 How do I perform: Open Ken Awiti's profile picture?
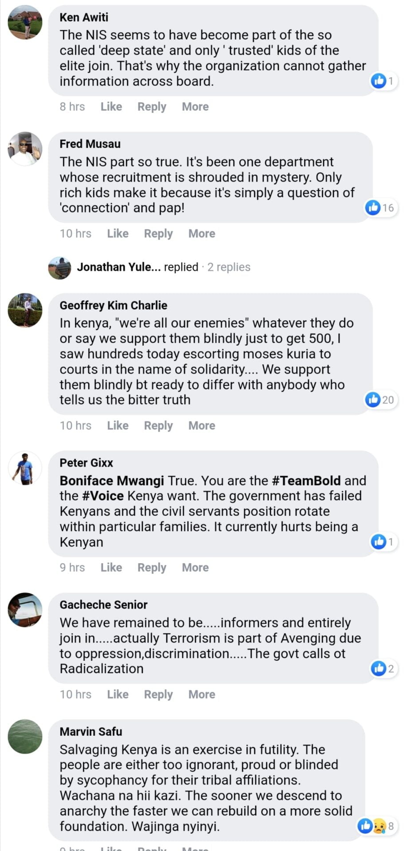[25, 22]
